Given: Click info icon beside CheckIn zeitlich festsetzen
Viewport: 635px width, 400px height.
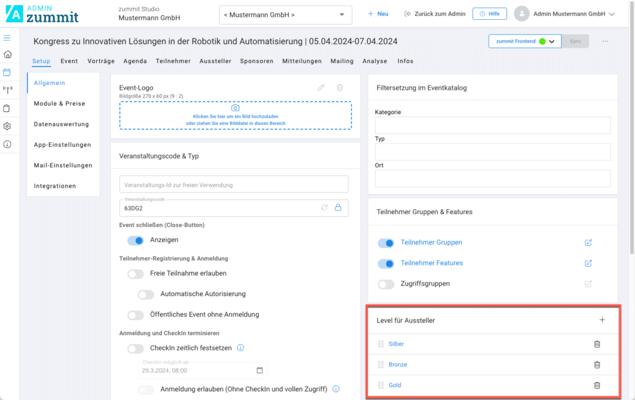Looking at the screenshot, I should tap(241, 348).
